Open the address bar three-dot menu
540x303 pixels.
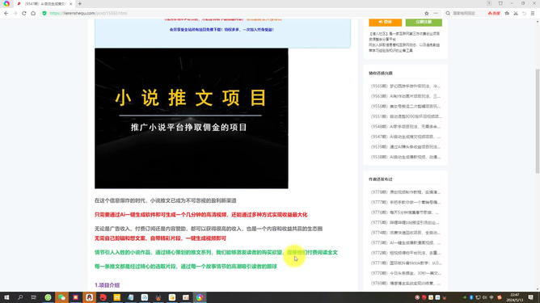point(436,13)
